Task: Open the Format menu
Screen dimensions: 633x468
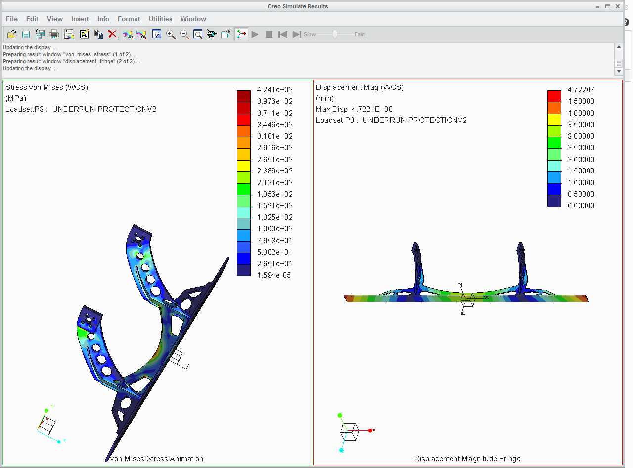Action: click(129, 19)
